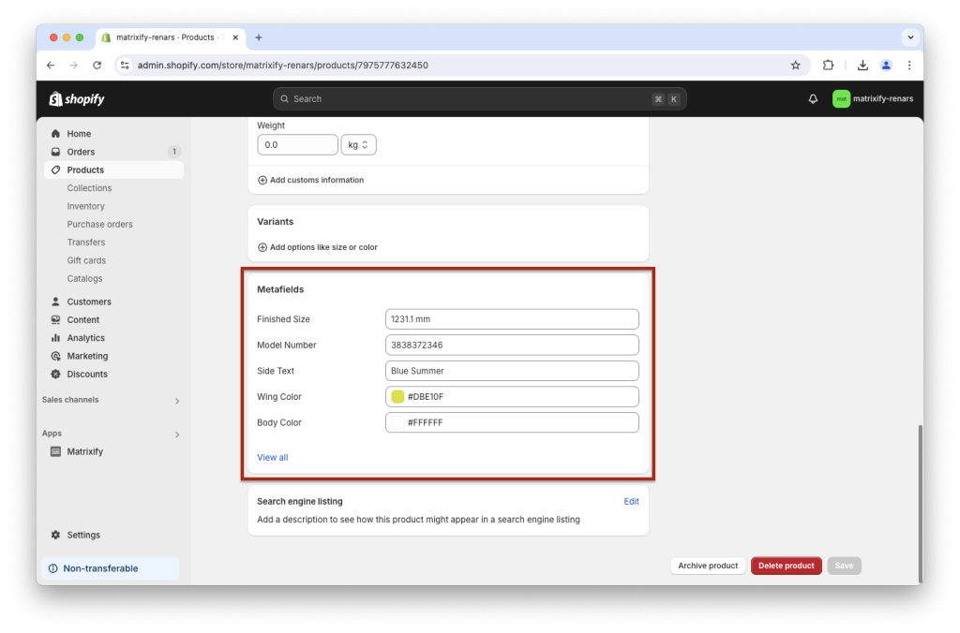The height and width of the screenshot is (633, 960).
Task: Open the Home icon in the sidebar
Action: [x=56, y=133]
